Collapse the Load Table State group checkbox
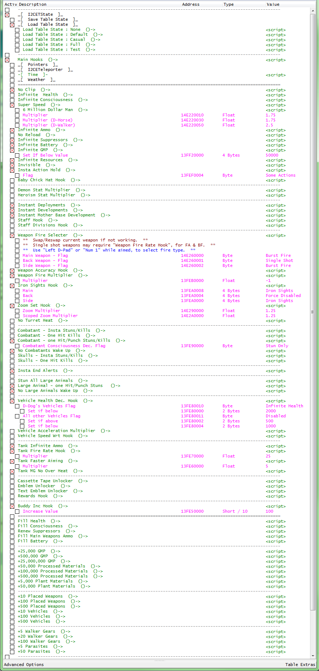 click(12, 25)
